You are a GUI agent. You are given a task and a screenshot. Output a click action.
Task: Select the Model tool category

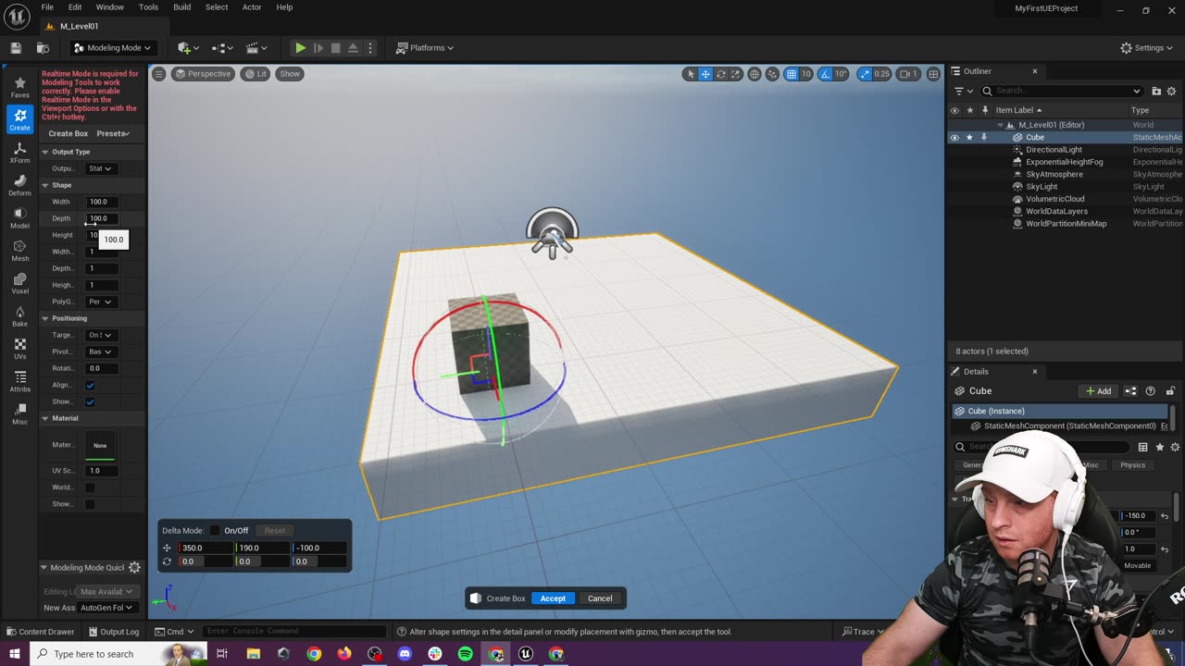point(19,218)
